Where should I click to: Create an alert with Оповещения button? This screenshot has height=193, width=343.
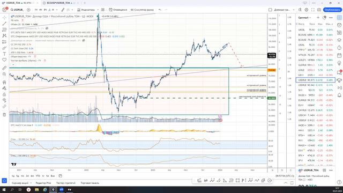click(118, 10)
